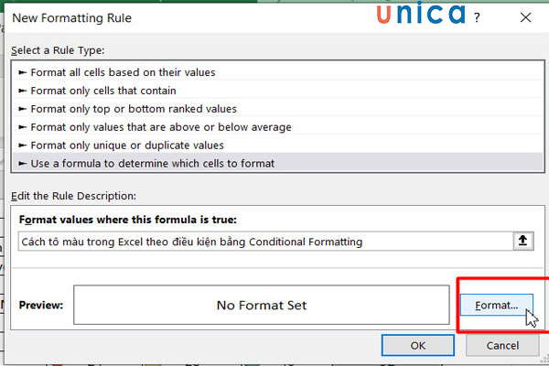Viewport: 549px width, 366px height.
Task: Click the Help question mark button
Action: (x=476, y=17)
